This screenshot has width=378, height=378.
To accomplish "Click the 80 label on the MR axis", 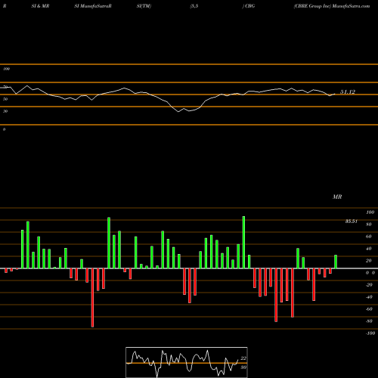I will tap(369, 225).
